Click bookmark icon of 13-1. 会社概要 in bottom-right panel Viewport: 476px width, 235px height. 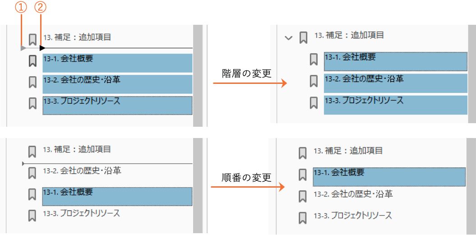[x=303, y=175]
